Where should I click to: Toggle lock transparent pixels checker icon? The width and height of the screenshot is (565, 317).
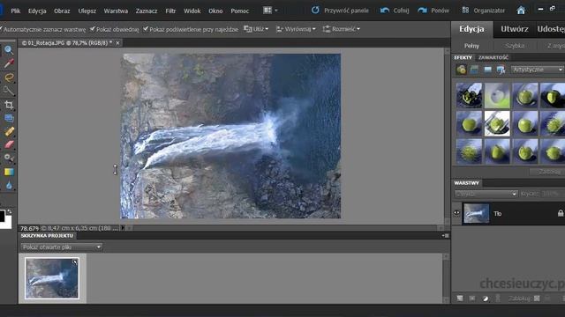[537, 299]
